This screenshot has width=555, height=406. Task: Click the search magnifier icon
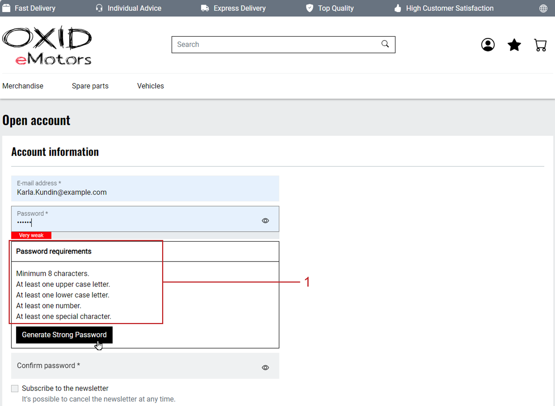point(385,44)
